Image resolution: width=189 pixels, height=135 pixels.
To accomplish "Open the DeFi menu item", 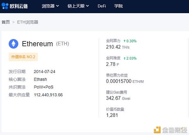I will point(102,6).
